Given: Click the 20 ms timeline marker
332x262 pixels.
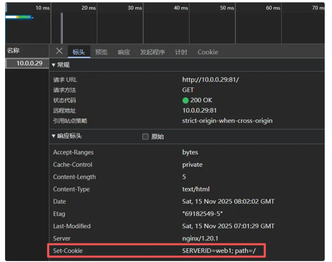Looking at the screenshot, I should coord(88,8).
